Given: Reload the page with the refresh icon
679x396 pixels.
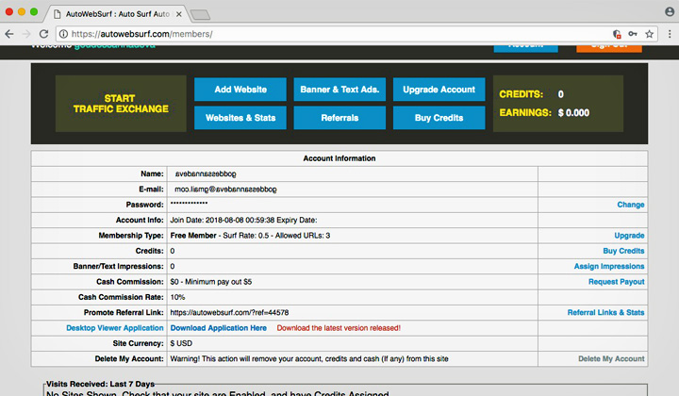Looking at the screenshot, I should tap(43, 34).
